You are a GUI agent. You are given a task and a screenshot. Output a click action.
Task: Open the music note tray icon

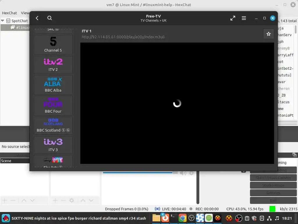pos(277,218)
